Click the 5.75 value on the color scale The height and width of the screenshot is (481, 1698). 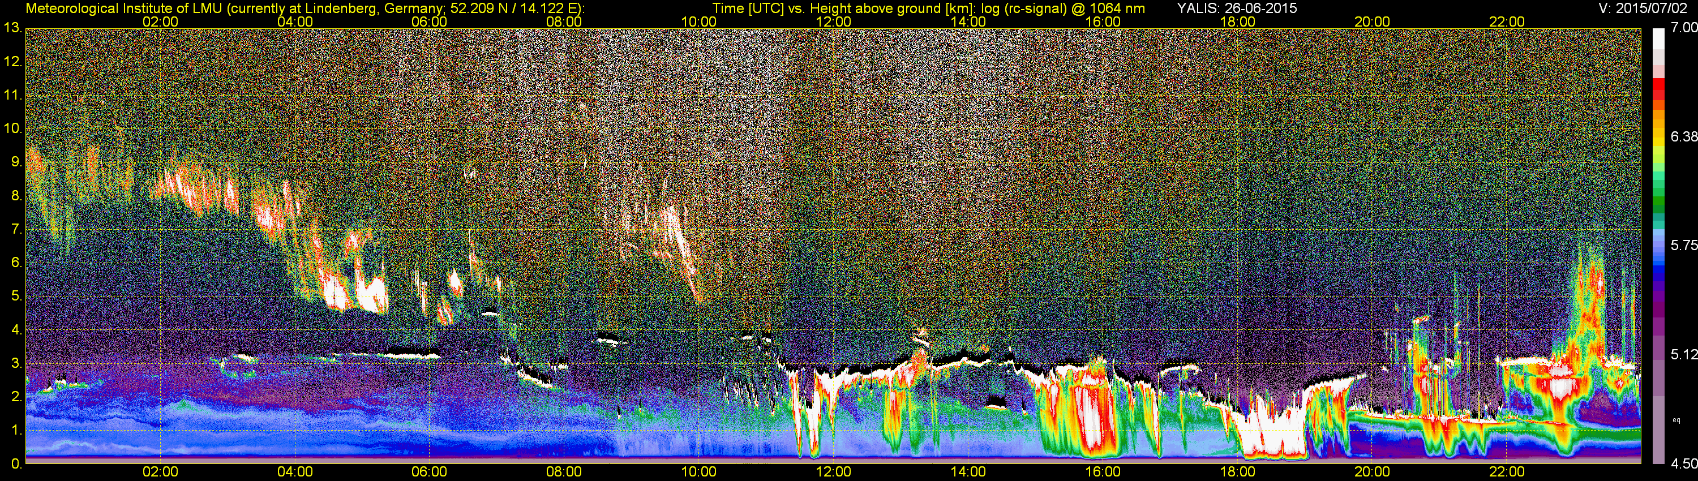tap(1683, 245)
